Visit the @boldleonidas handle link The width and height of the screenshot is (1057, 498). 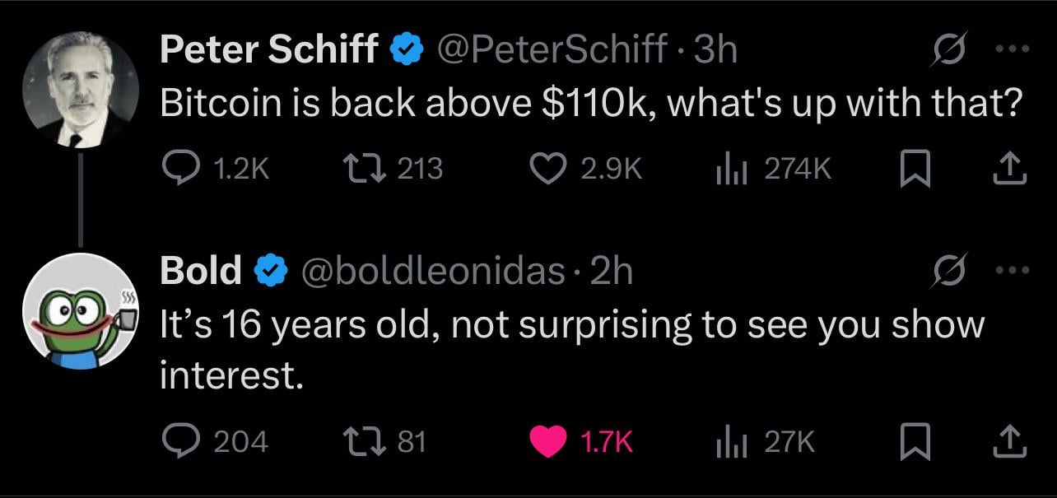coord(435,271)
